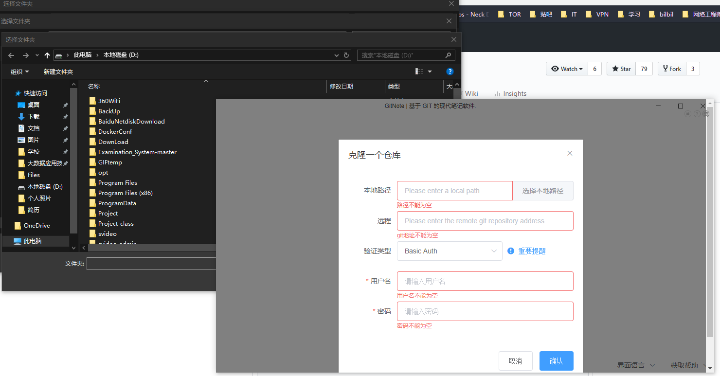Click the search box for 本地磁盘 (D:)
The image size is (720, 376).
point(406,55)
